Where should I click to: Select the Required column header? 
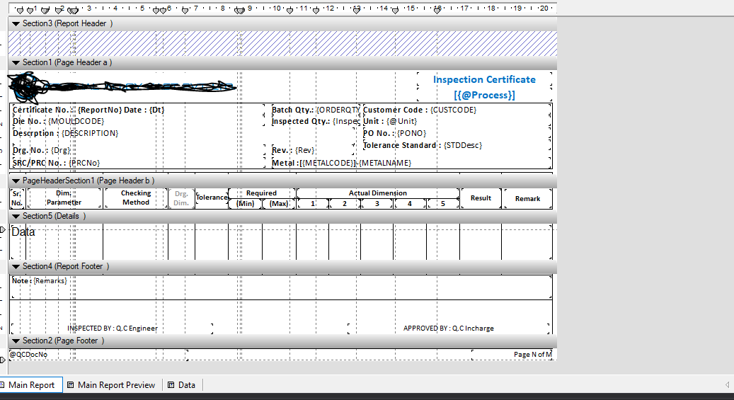click(x=262, y=193)
